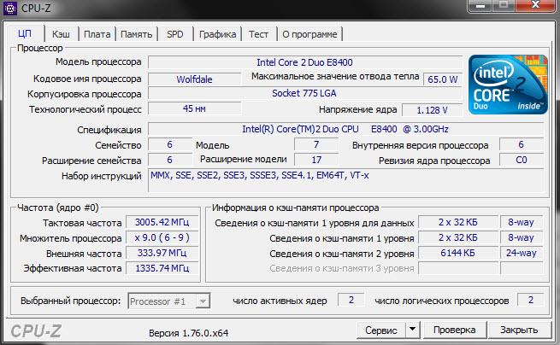Click the 3005.42 МГц clock speed value
The width and height of the screenshot is (560, 345).
[162, 222]
